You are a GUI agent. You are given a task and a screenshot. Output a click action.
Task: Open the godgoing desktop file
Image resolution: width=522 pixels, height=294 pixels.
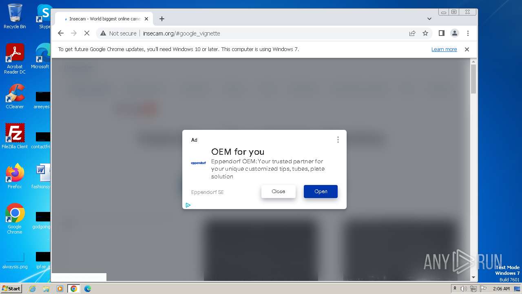42,220
